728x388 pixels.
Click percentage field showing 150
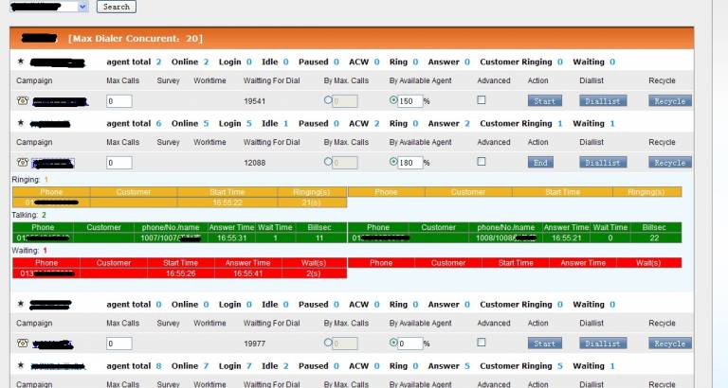pos(409,101)
